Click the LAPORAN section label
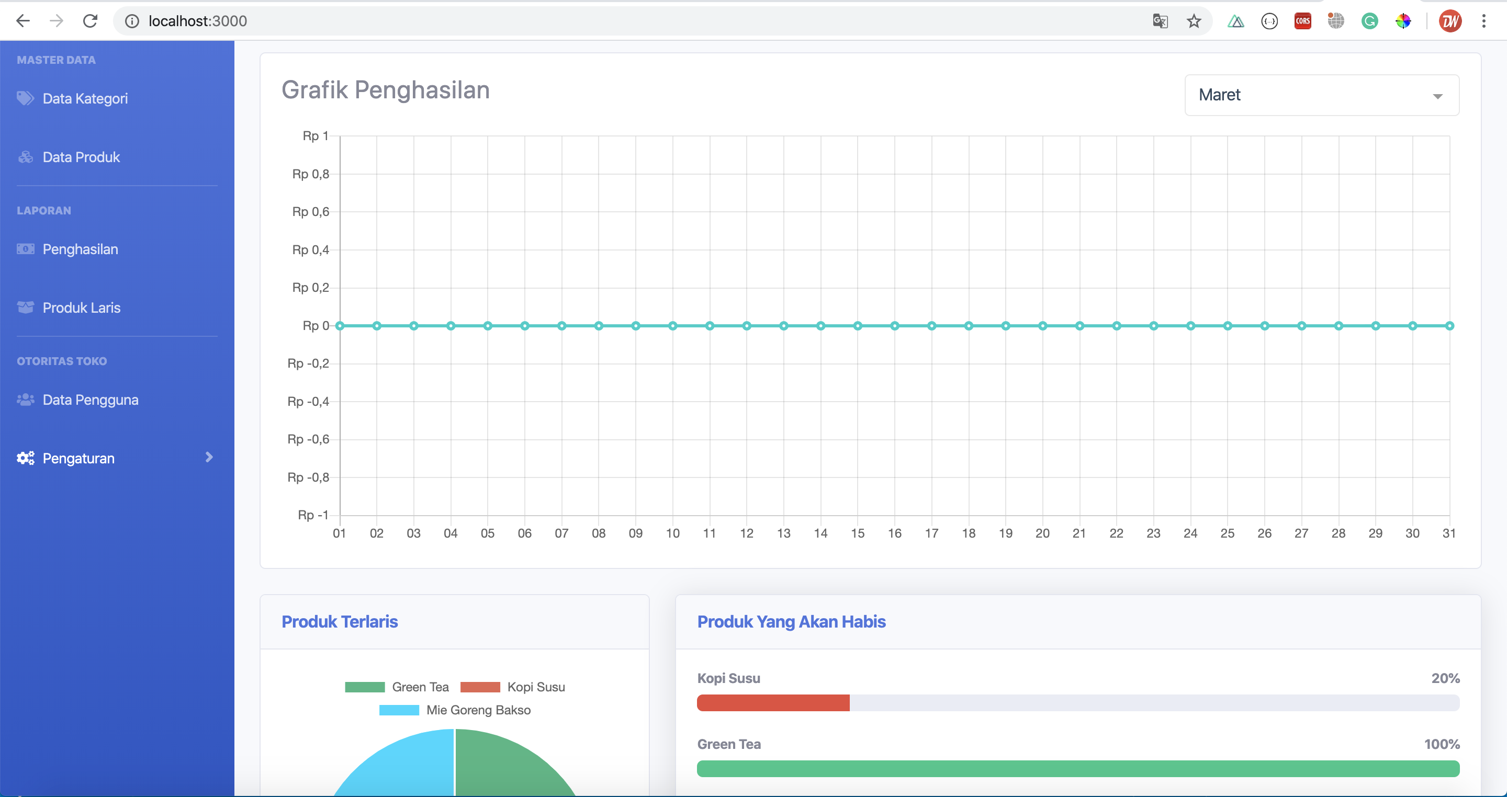This screenshot has width=1507, height=797. point(44,211)
